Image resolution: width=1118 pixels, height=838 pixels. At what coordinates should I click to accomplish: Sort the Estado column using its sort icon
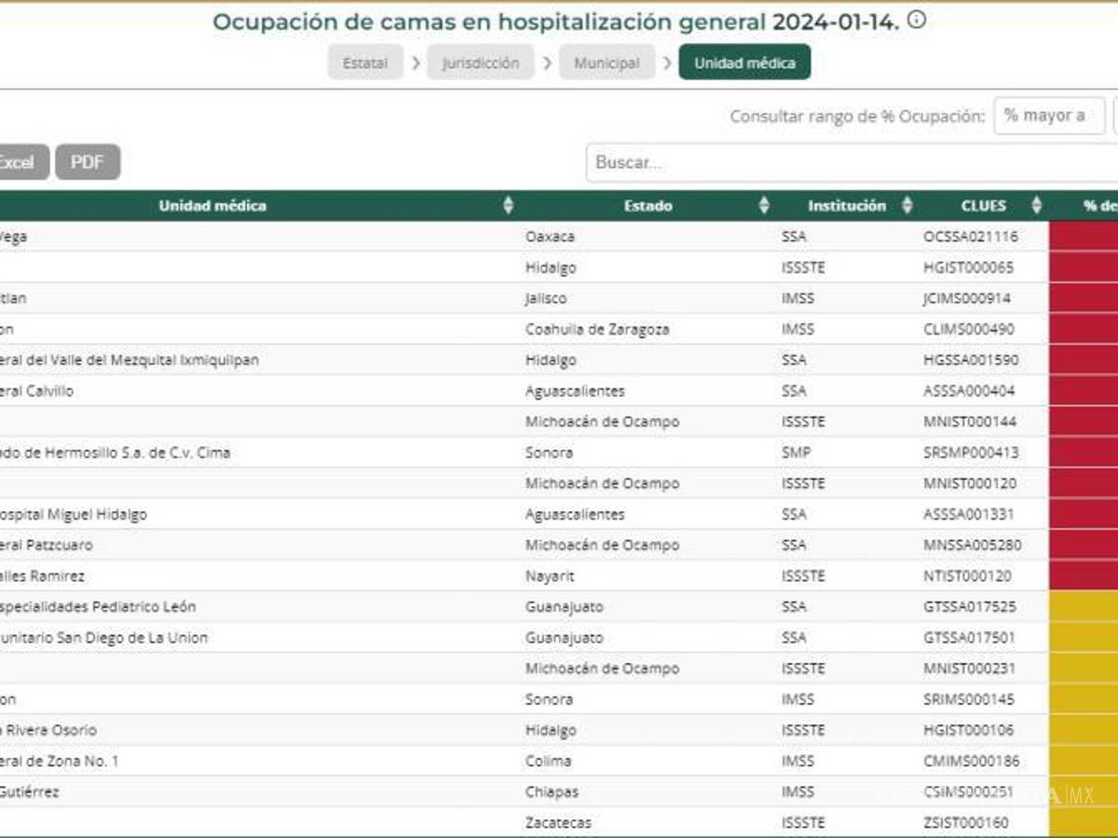click(x=764, y=206)
